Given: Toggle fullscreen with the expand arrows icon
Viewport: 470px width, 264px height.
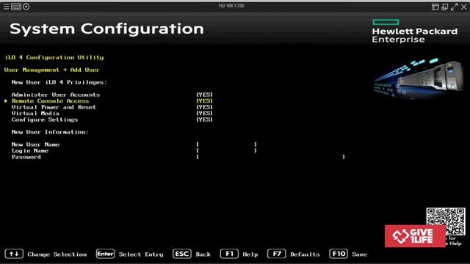Looking at the screenshot, I should click(454, 7).
